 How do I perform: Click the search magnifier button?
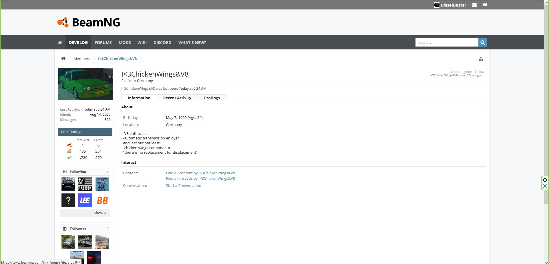(x=483, y=42)
